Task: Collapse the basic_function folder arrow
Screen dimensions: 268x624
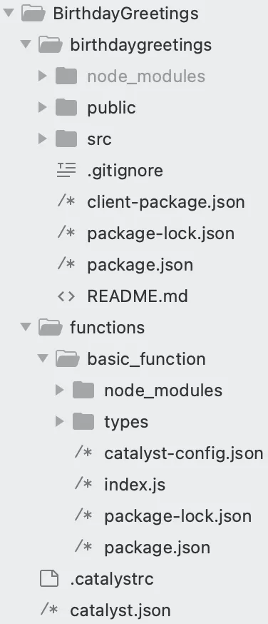Action: coord(43,359)
